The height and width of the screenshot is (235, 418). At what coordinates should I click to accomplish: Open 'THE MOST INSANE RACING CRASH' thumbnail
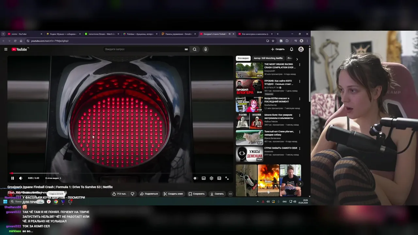[249, 70]
